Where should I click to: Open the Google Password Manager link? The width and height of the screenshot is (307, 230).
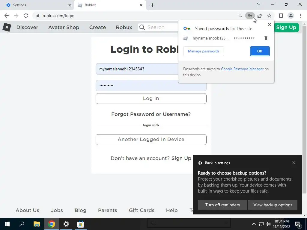tap(242, 69)
